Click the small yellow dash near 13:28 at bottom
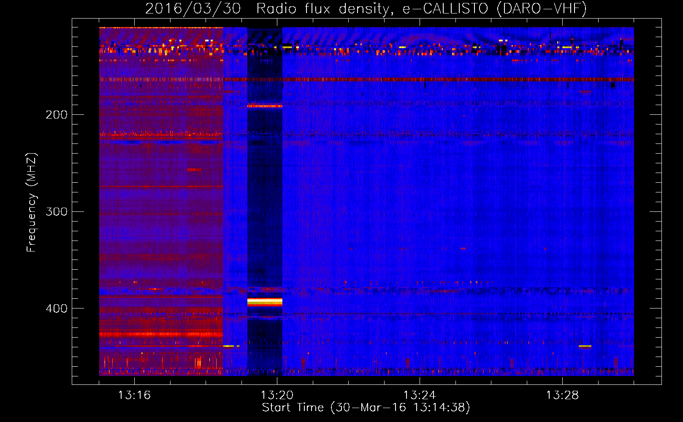Viewport: 683px width, 422px height. tap(585, 346)
